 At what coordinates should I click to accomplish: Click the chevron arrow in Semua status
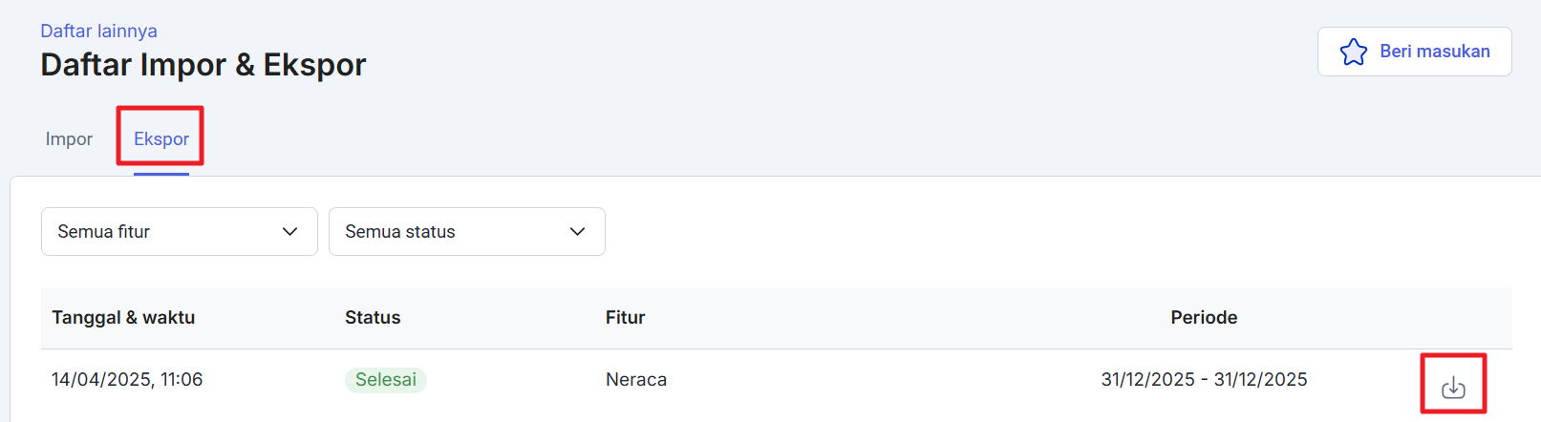coord(578,232)
